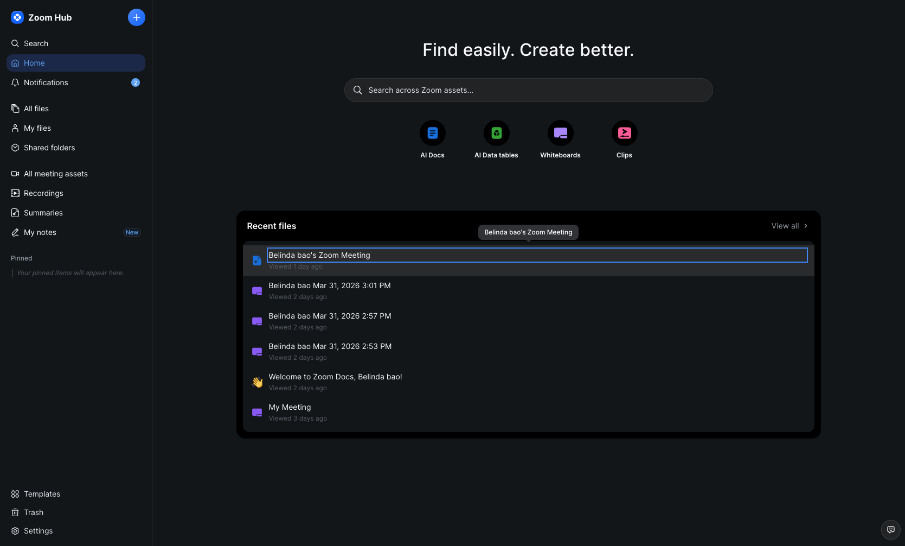This screenshot has height=546, width=905.
Task: Click the My files person icon
Action: (15, 128)
